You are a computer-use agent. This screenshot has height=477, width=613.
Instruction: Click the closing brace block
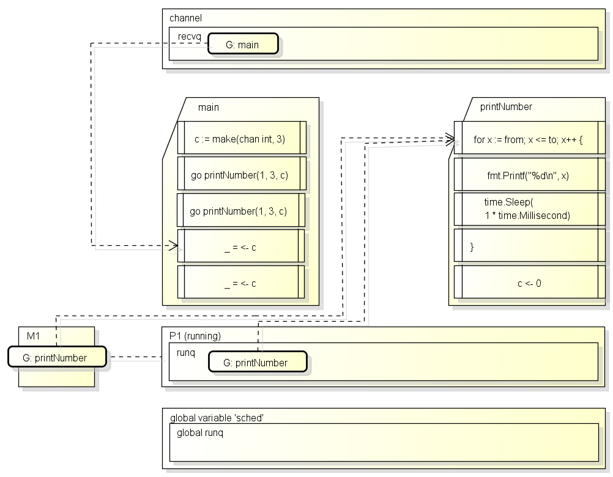530,245
